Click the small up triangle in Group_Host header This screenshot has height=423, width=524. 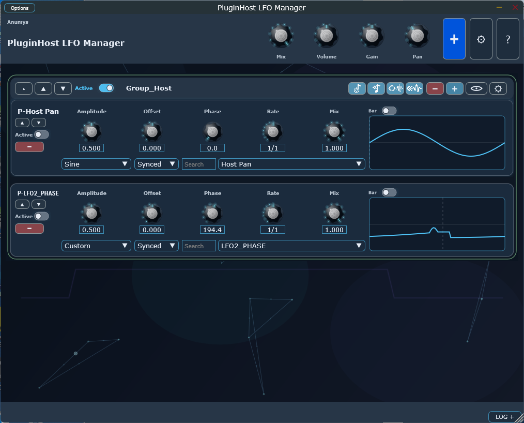(24, 88)
